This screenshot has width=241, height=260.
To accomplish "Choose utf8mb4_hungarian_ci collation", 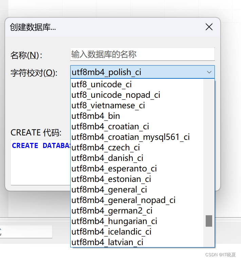I will (137, 221).
